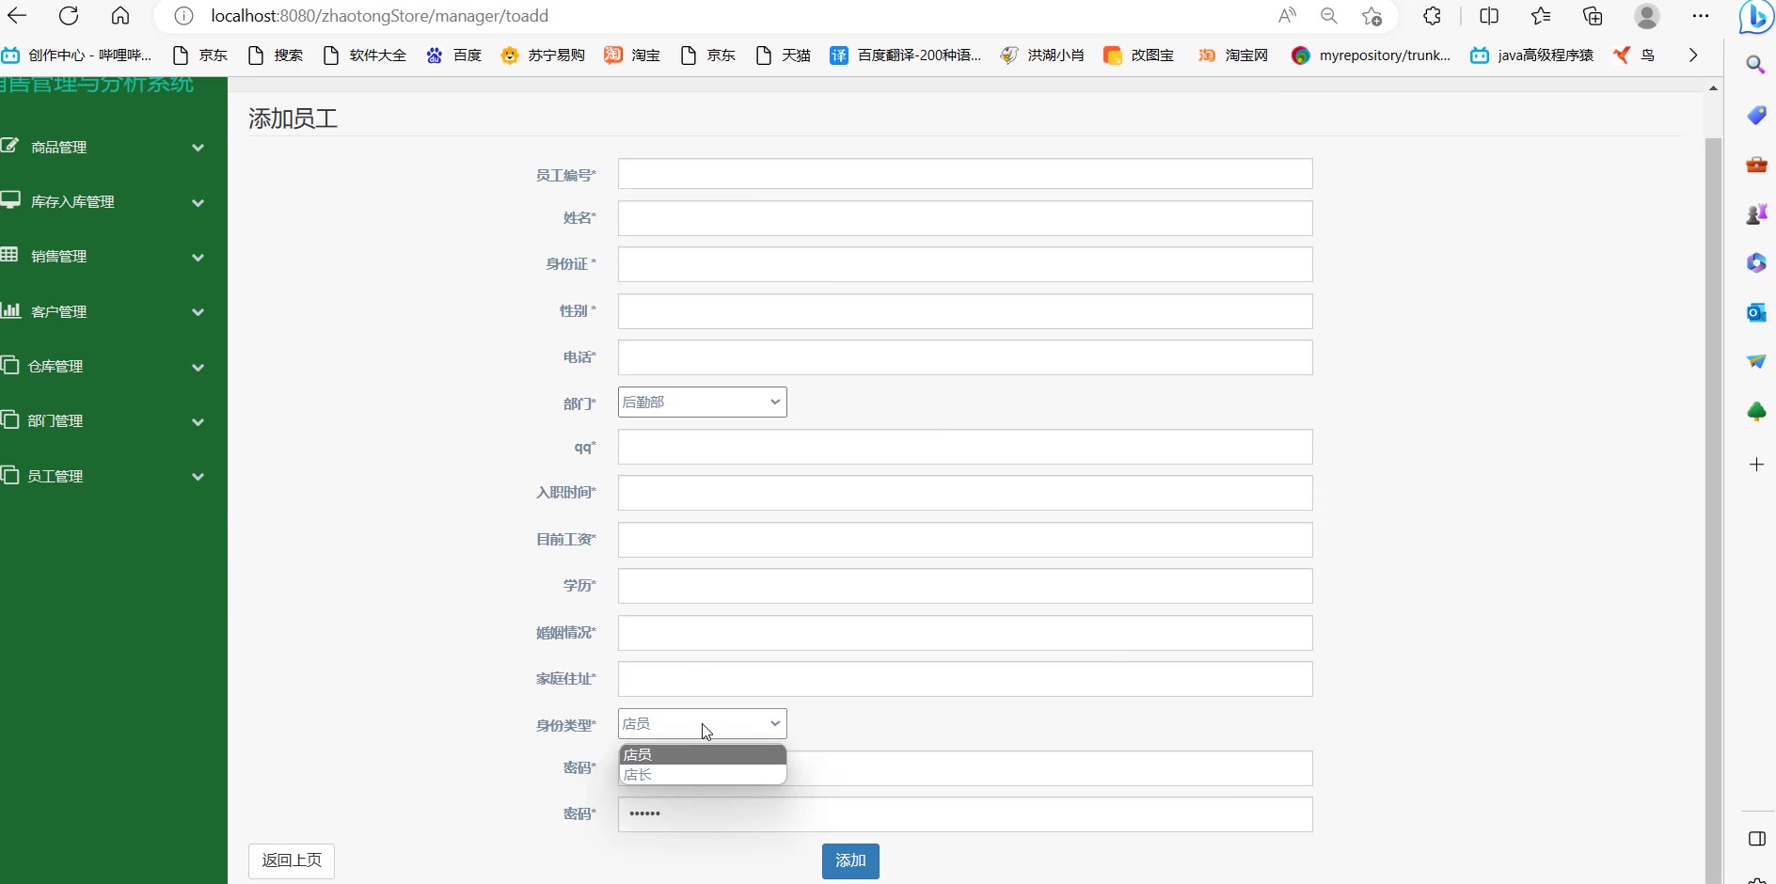
Task: Open the 苏宁易购 bookmark
Action: 543,55
